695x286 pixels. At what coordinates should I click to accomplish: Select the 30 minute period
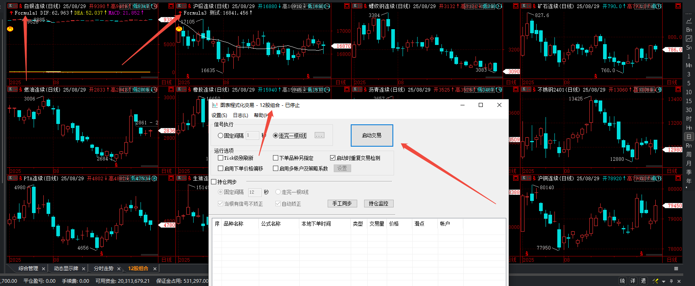[689, 110]
